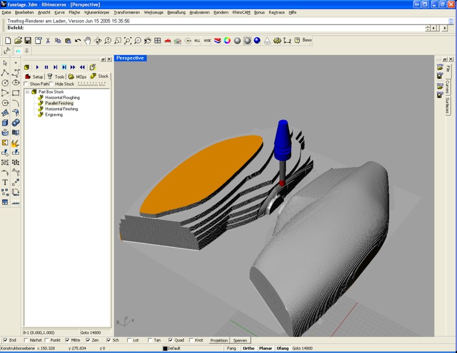457x353 pixels.
Task: Open the Fläche menu
Action: 74,13
